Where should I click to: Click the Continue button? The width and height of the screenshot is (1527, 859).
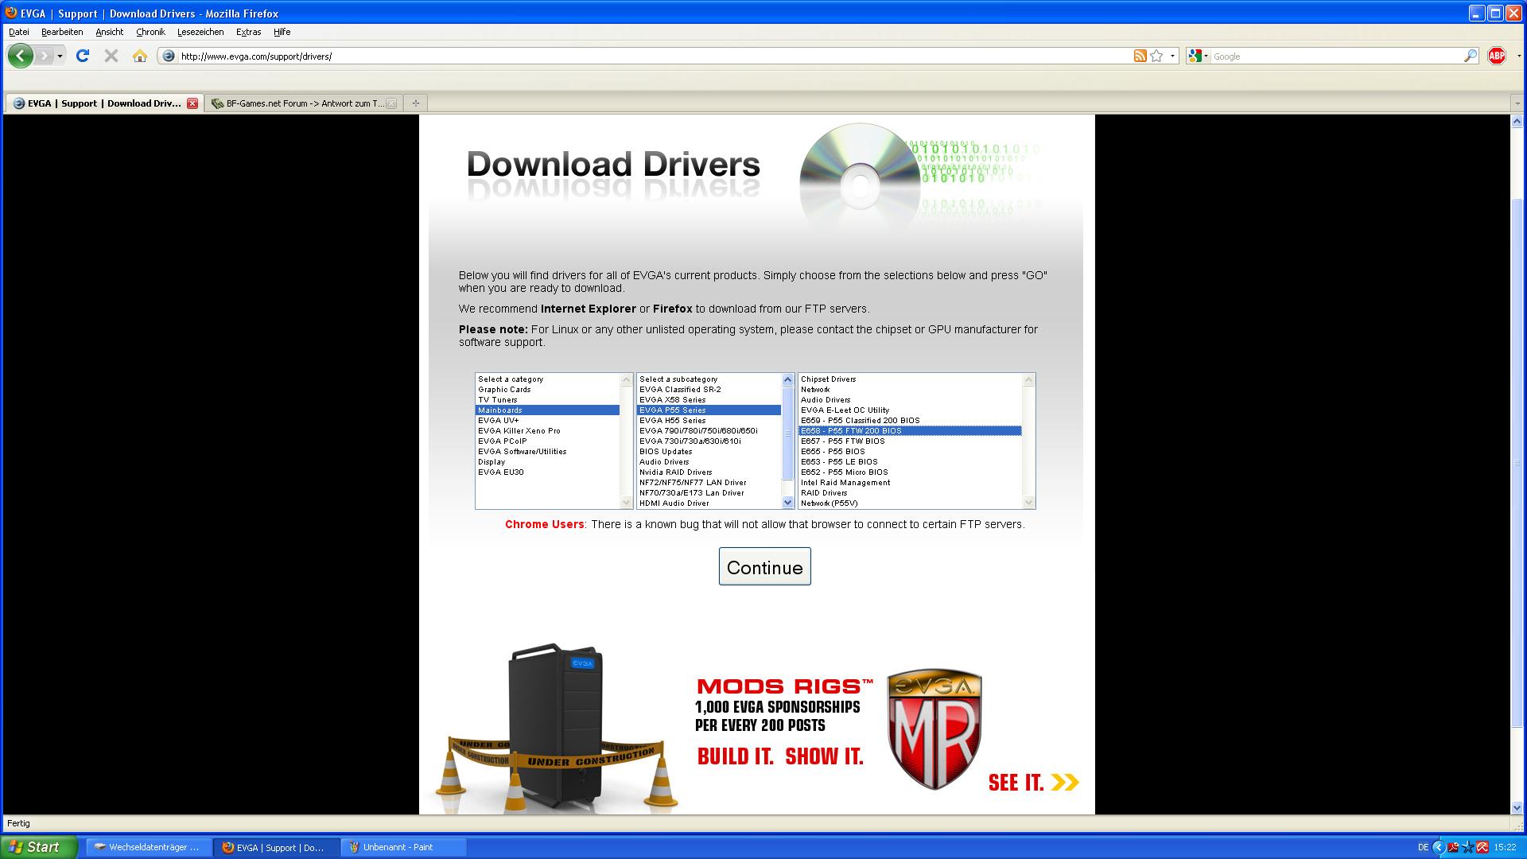click(x=765, y=566)
